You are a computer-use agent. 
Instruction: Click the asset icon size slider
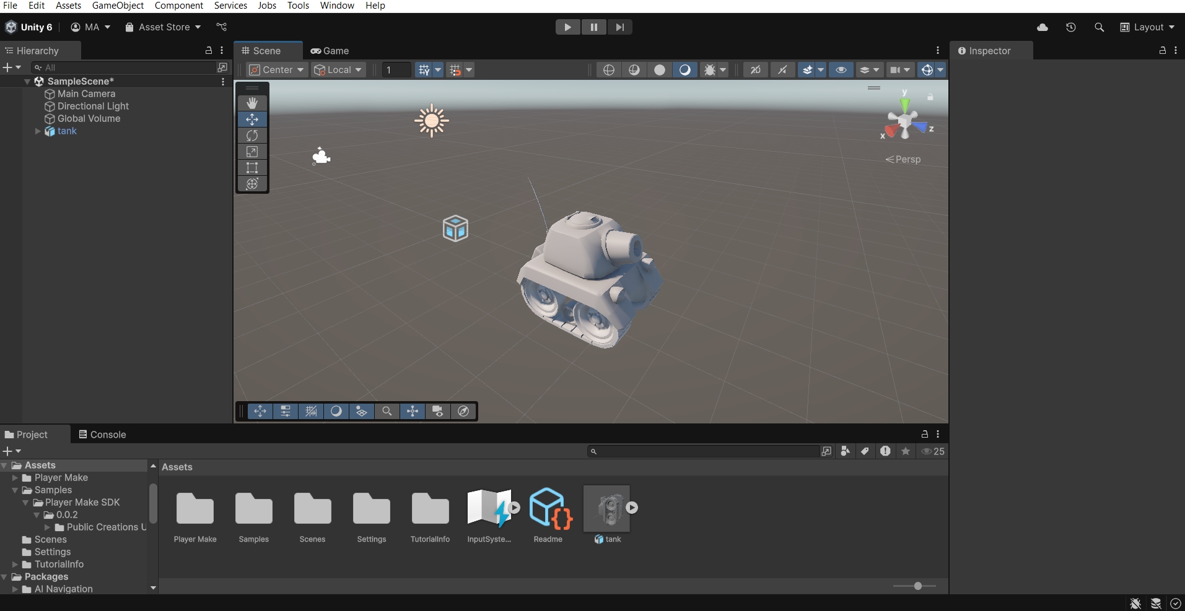(x=917, y=586)
